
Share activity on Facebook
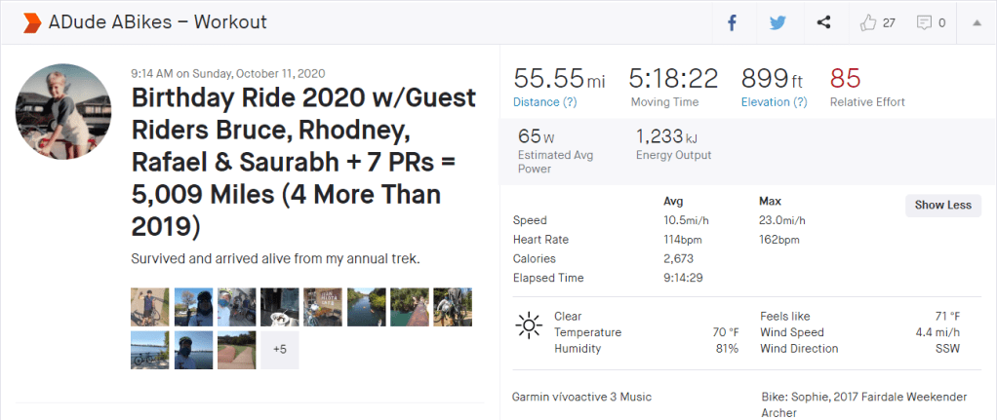pos(732,22)
